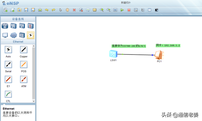202x121 pixels.
Task: Click the fit to screen icon
Action: pos(115,10)
